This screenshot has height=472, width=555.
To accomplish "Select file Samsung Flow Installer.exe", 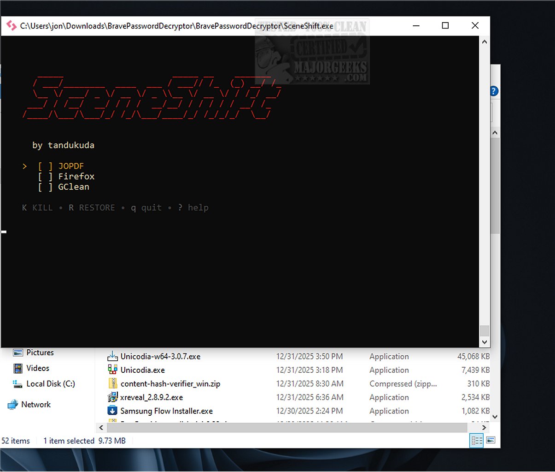I will click(167, 411).
